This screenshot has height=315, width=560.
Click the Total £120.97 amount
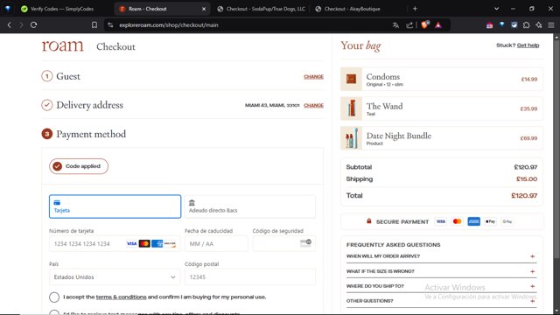tap(524, 196)
